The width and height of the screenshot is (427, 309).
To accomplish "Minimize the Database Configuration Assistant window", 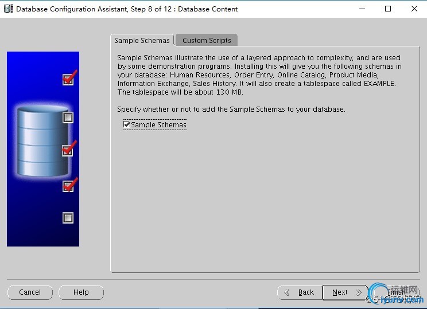I will click(362, 9).
